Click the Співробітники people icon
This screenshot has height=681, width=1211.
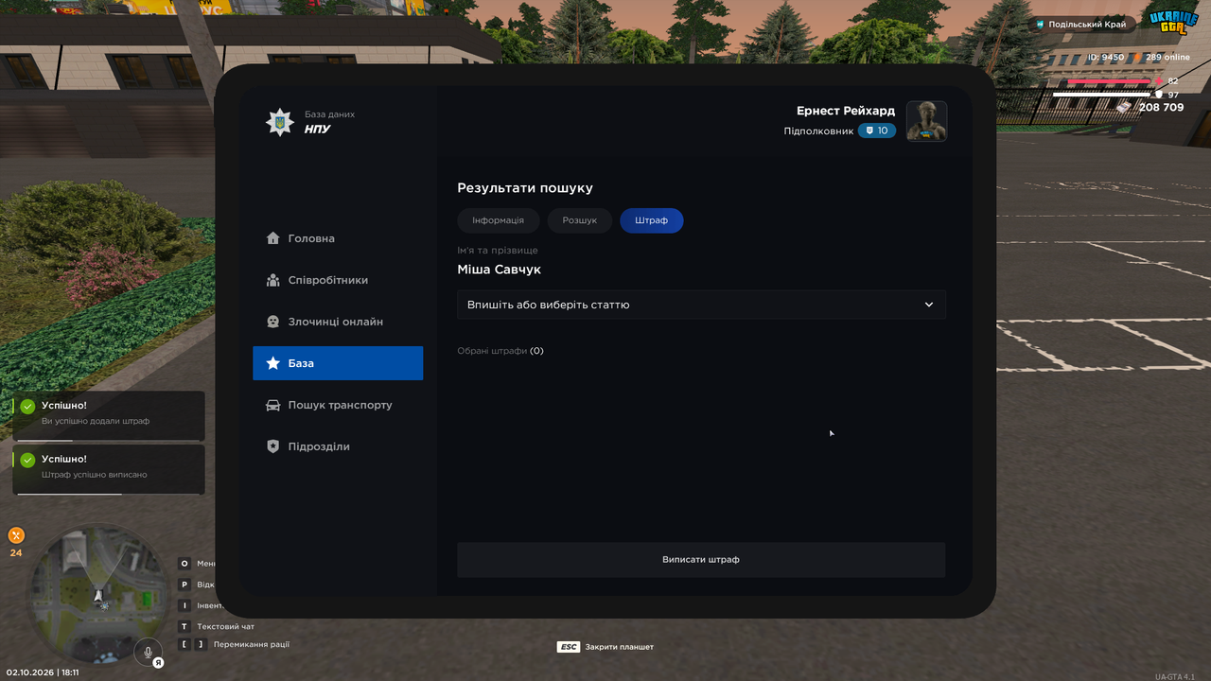[x=273, y=280]
